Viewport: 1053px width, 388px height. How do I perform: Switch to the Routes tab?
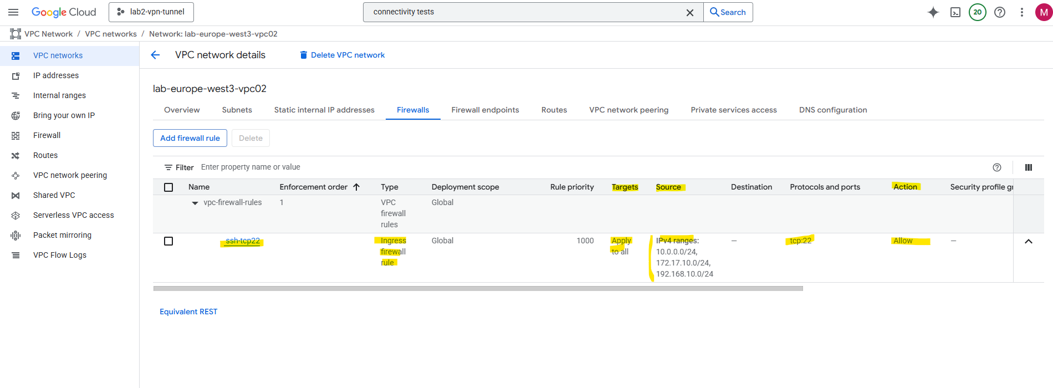pyautogui.click(x=554, y=110)
